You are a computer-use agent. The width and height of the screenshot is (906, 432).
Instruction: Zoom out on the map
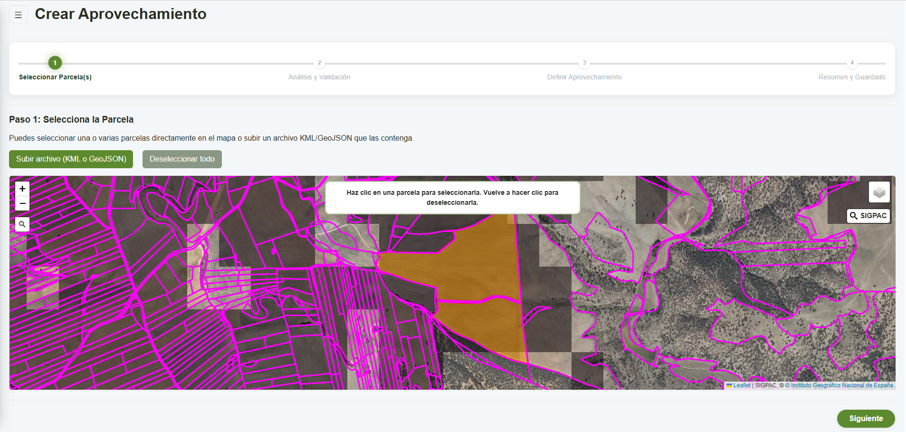22,203
